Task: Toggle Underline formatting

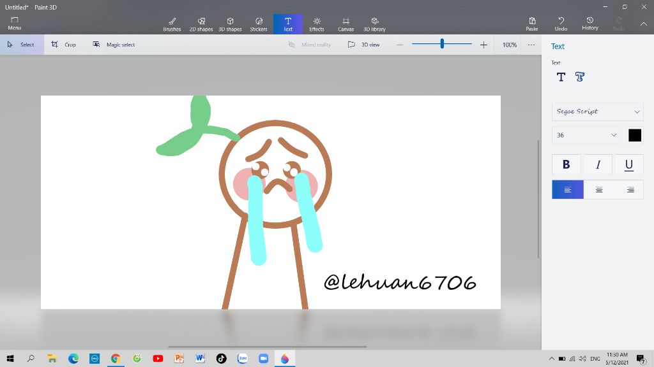Action: click(x=628, y=164)
